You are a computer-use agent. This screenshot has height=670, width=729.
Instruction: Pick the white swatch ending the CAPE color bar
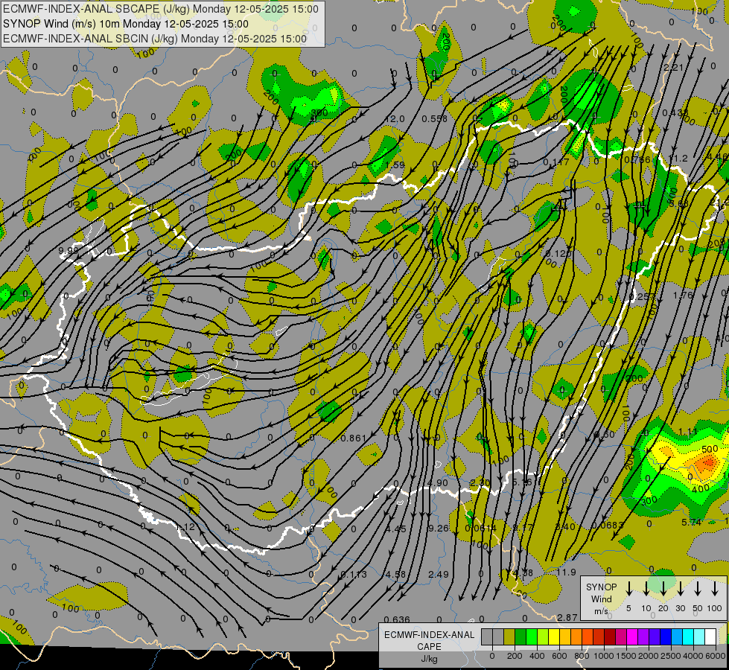click(x=710, y=637)
